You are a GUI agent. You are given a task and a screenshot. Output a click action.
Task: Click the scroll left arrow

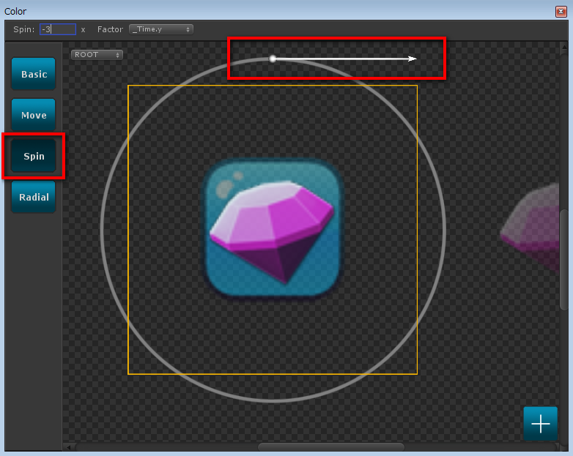click(68, 447)
